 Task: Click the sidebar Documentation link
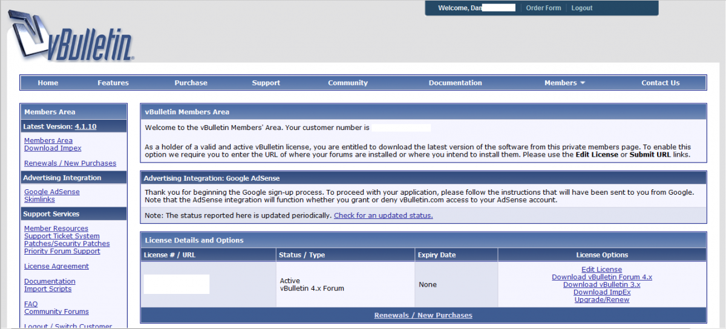pos(50,281)
